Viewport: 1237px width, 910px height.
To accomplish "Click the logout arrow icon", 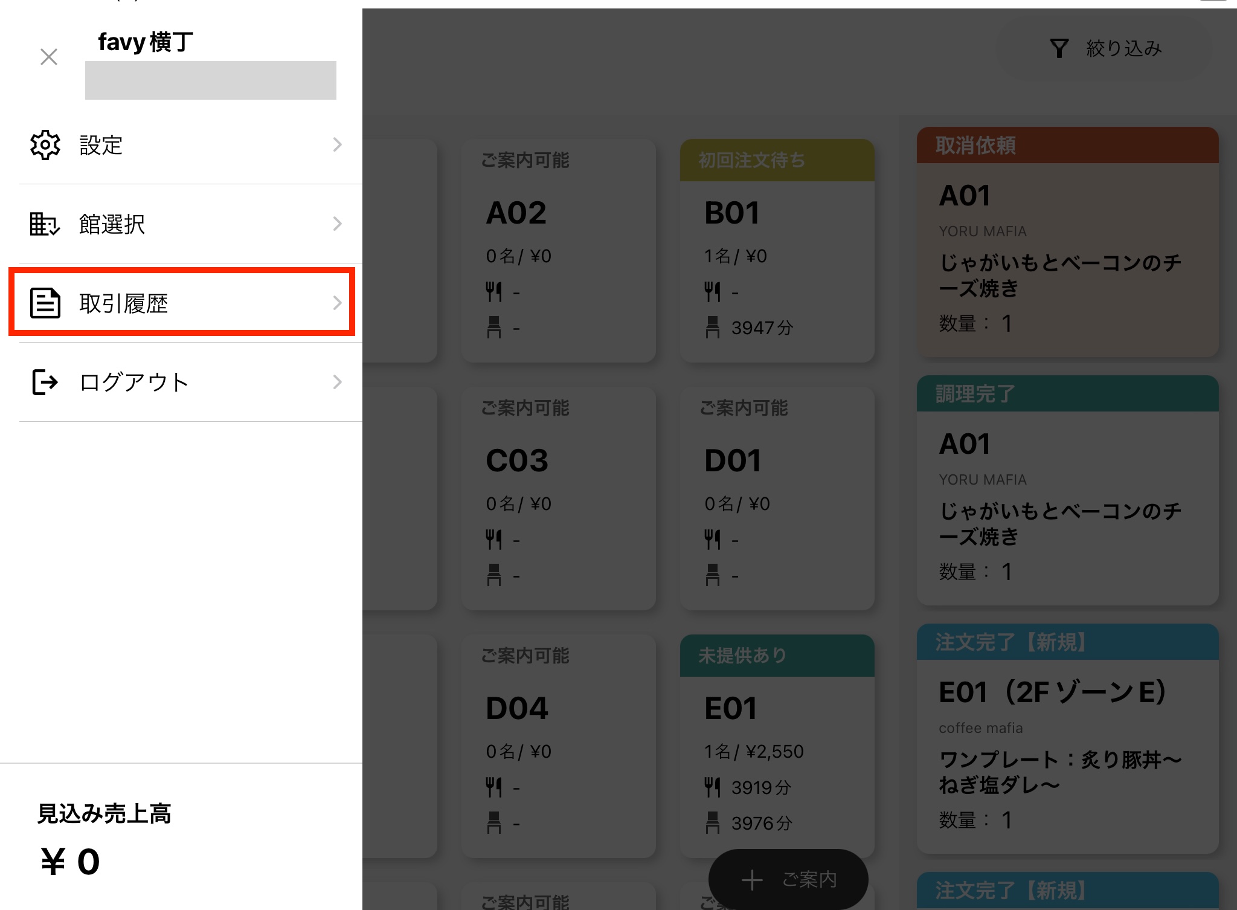I will pos(45,382).
